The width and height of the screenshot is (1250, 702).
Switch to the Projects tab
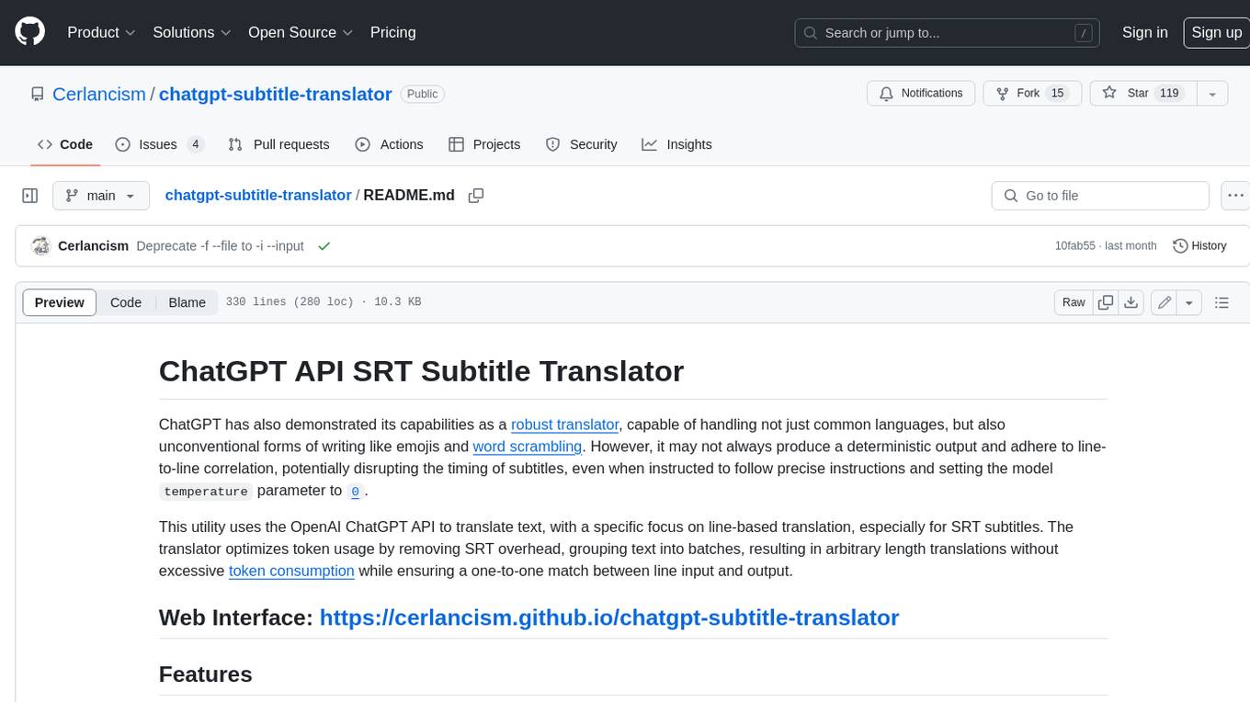click(484, 144)
